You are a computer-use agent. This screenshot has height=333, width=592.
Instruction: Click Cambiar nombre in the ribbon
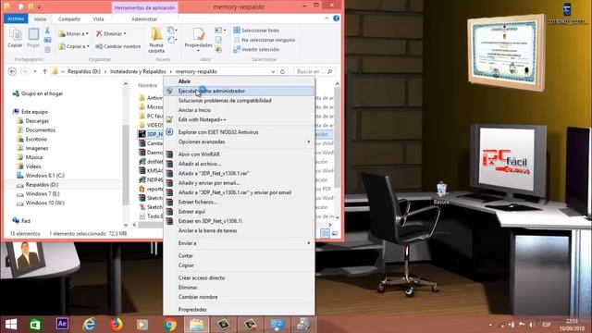(118, 46)
